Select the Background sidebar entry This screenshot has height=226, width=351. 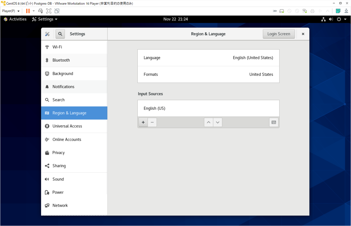coord(74,74)
